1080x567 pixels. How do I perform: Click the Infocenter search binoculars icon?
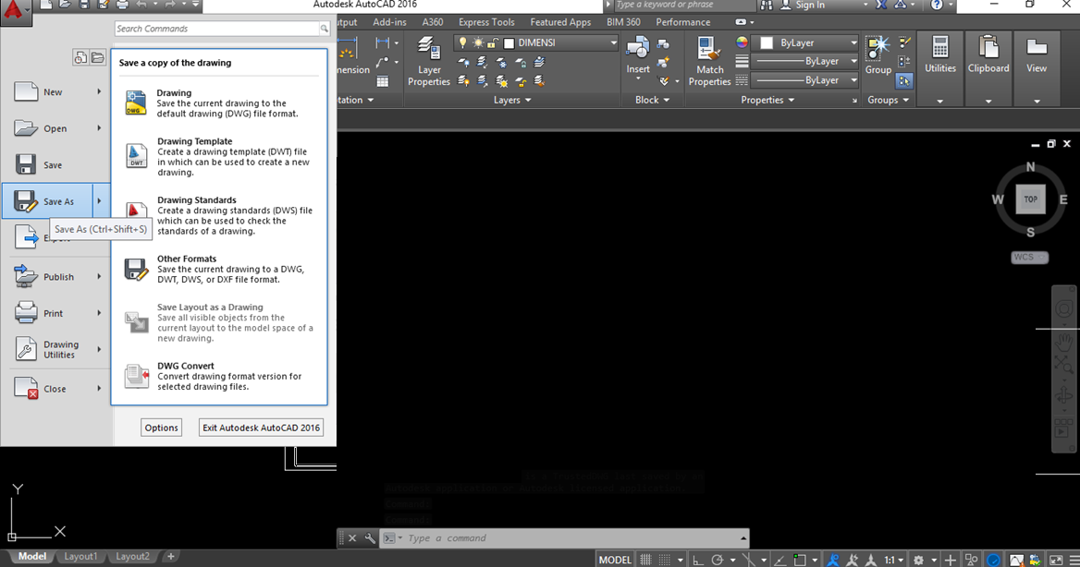tap(767, 6)
